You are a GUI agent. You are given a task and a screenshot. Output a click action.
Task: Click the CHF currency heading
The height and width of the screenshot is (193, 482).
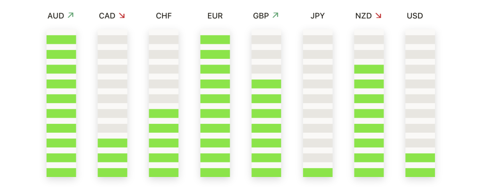pos(164,16)
